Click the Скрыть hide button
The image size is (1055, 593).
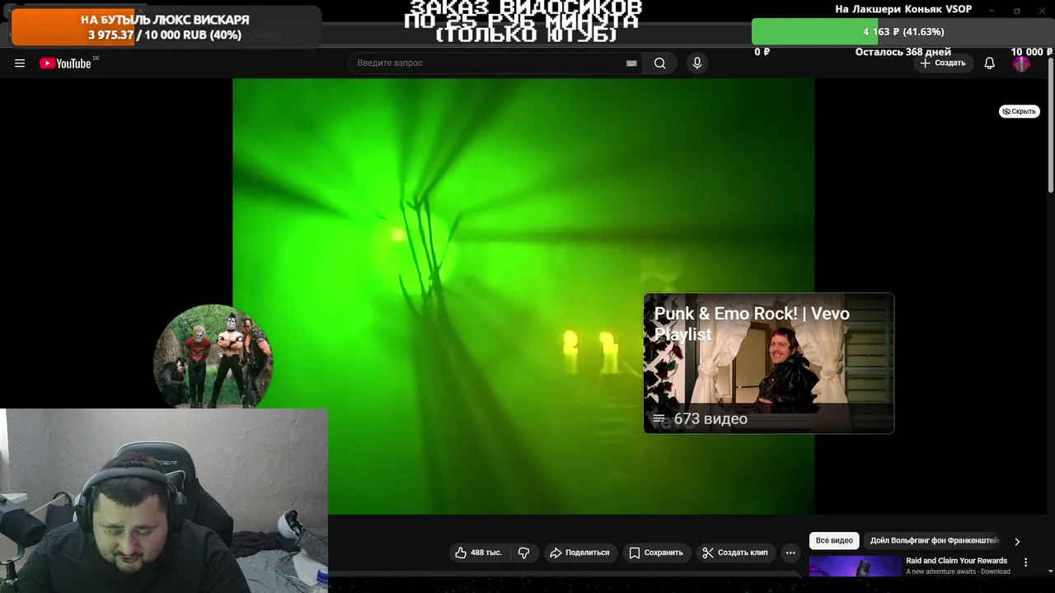(1020, 111)
